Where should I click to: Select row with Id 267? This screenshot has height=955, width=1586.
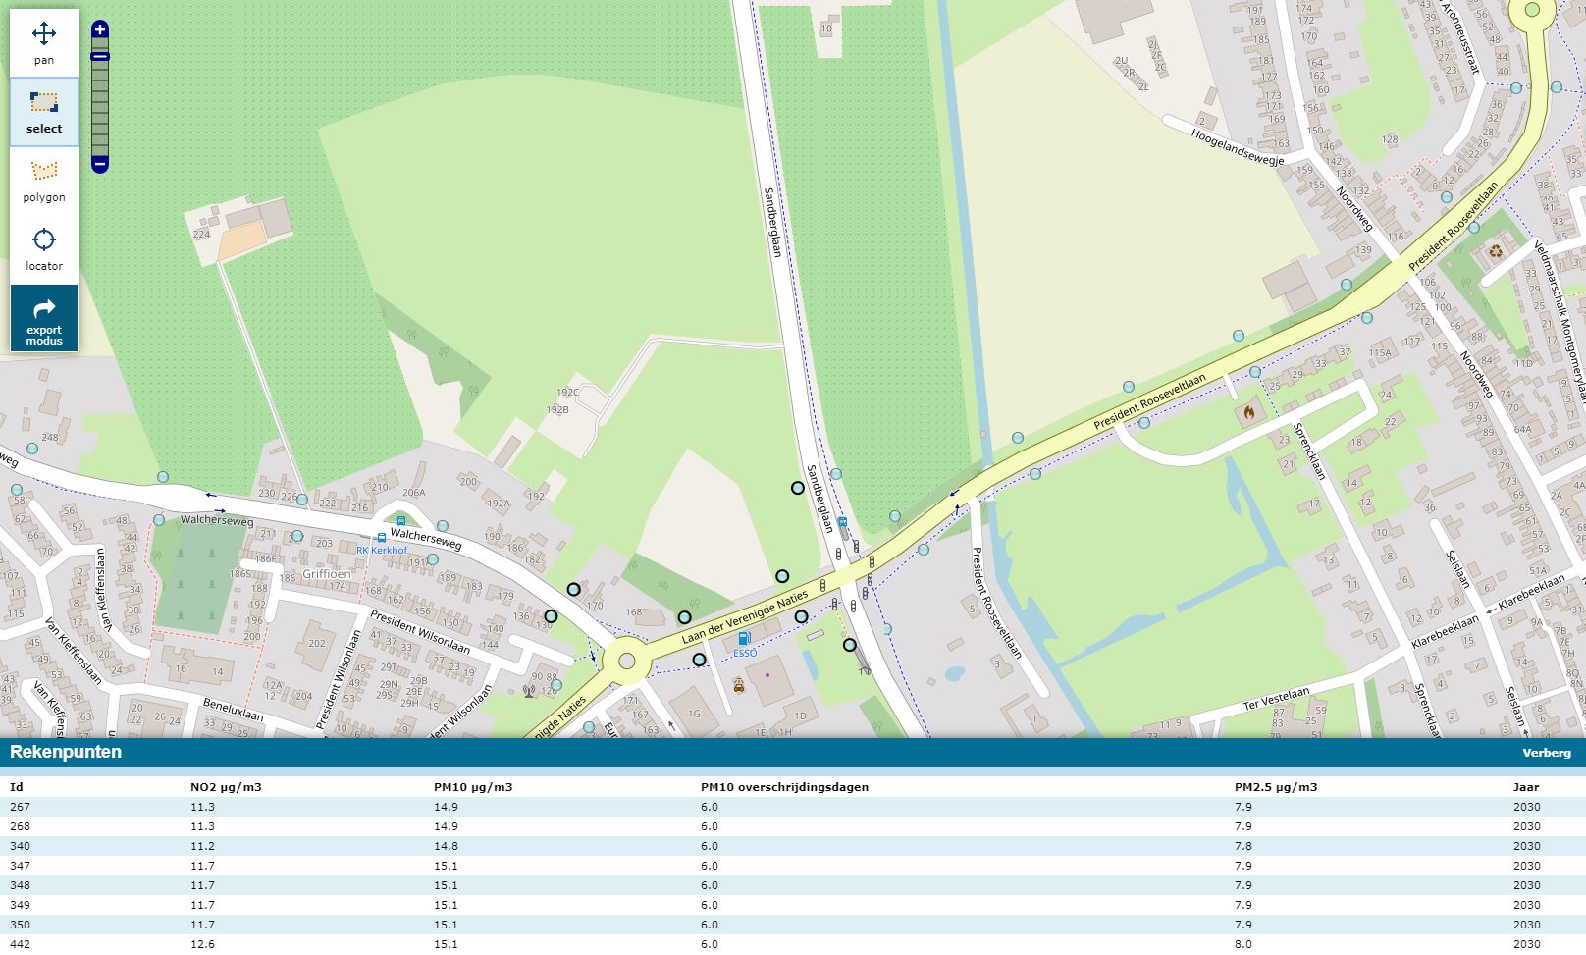793,807
